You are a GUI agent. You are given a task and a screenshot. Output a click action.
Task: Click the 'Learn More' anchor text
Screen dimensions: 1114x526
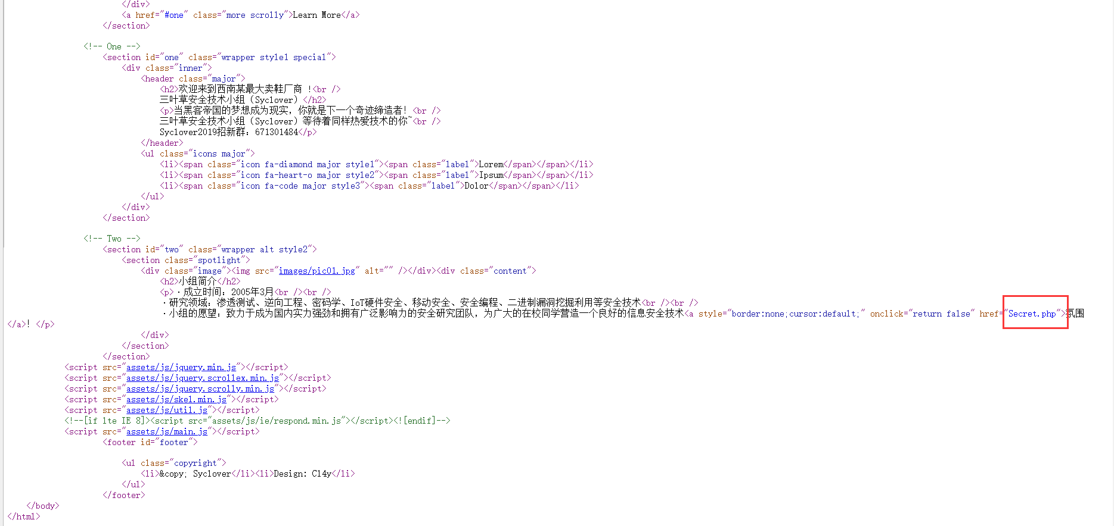[x=316, y=15]
